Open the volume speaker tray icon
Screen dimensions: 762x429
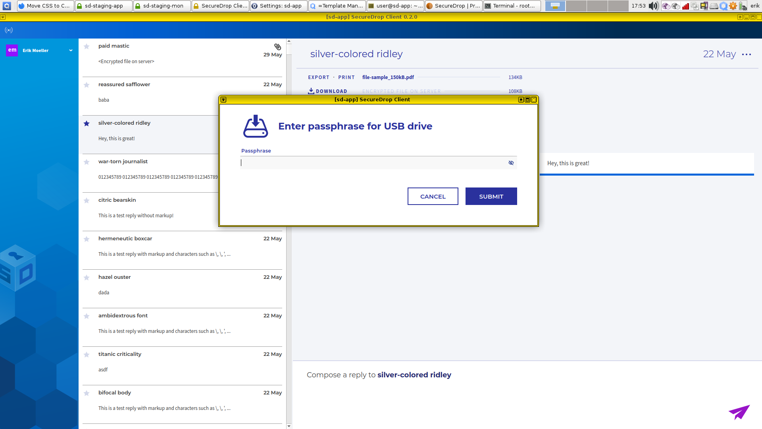coord(653,6)
